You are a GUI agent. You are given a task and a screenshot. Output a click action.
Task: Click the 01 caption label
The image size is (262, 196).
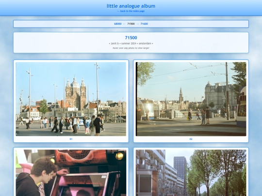pos(71,139)
